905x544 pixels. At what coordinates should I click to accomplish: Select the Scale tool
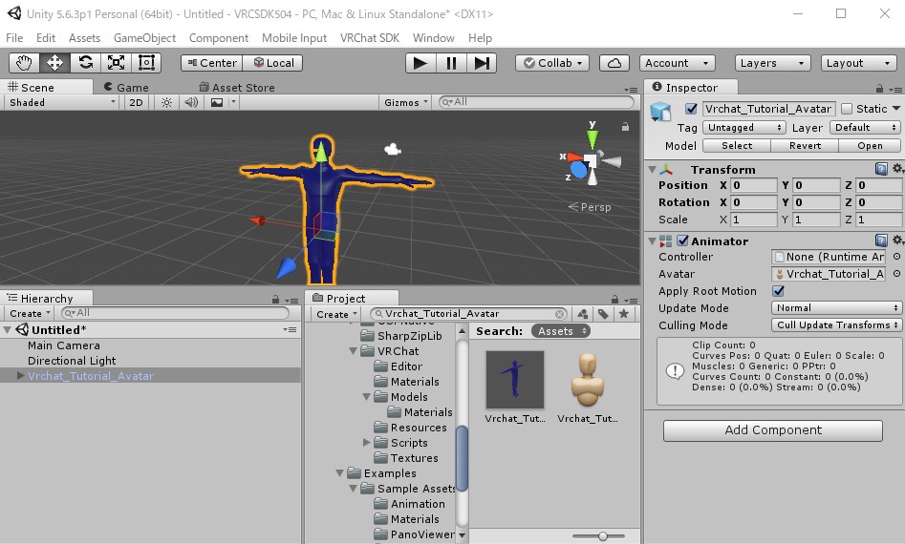click(116, 63)
